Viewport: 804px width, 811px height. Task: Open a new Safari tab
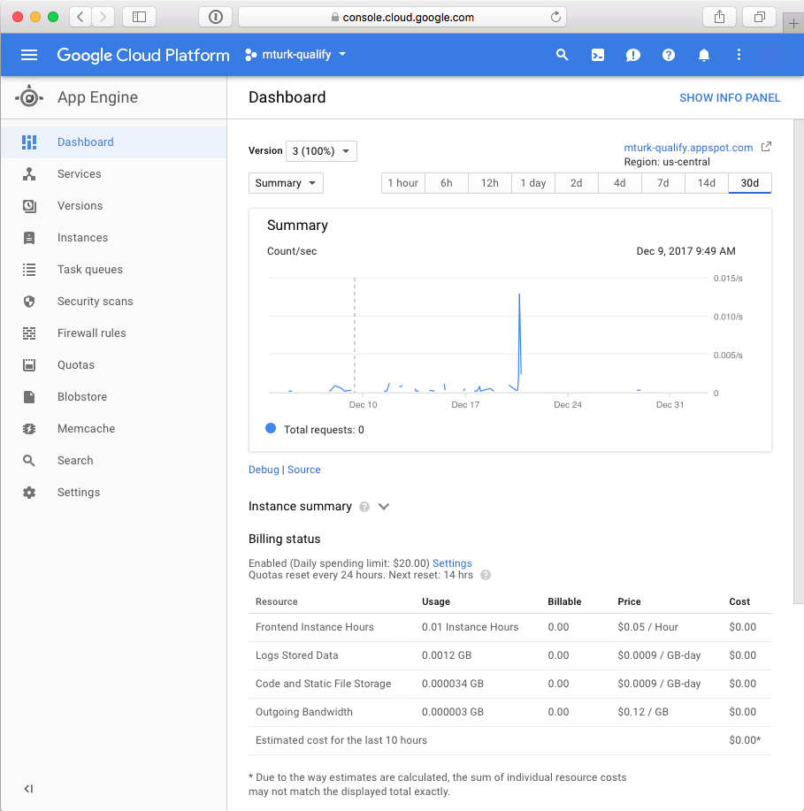(793, 23)
